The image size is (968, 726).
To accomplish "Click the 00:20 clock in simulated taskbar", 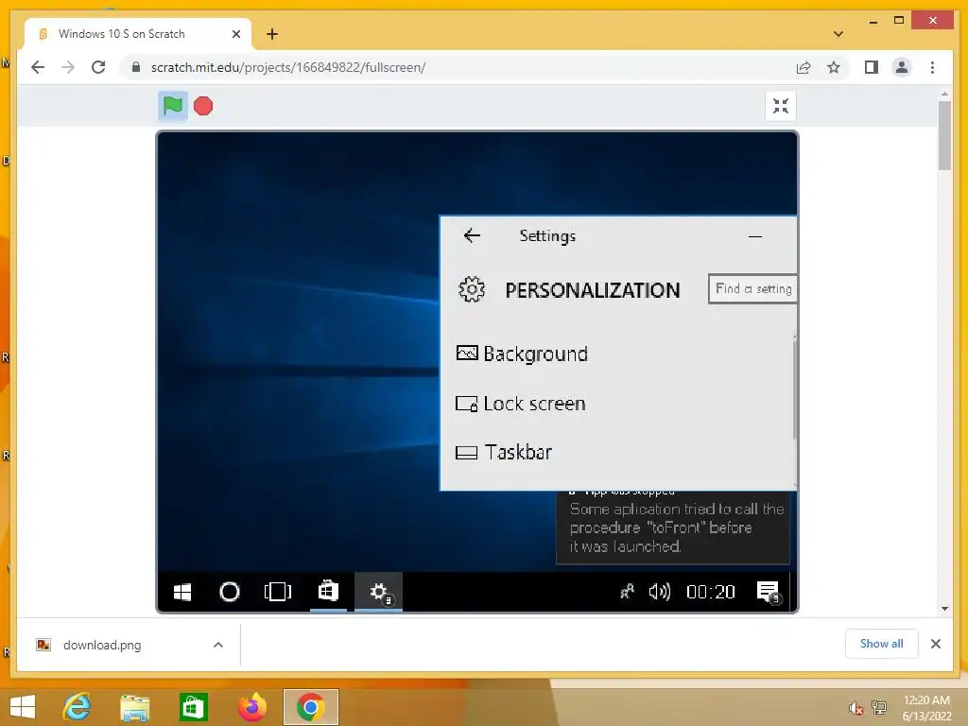I will (x=711, y=592).
